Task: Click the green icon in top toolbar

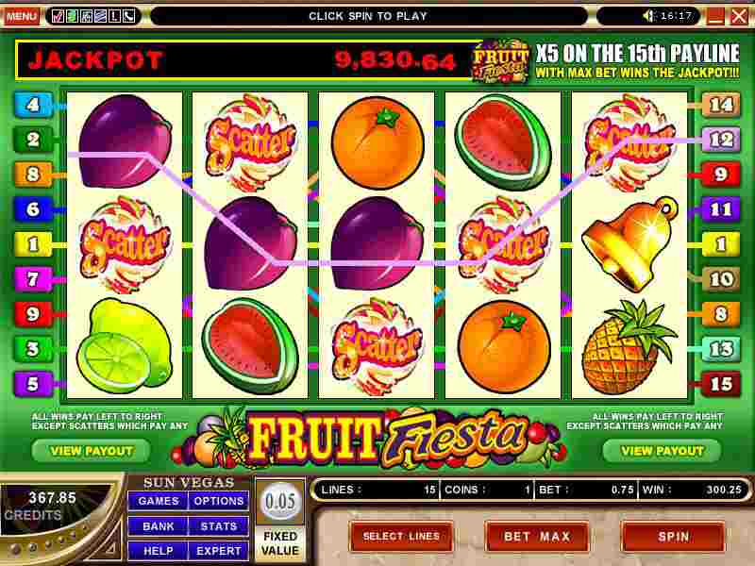Action: (73, 16)
